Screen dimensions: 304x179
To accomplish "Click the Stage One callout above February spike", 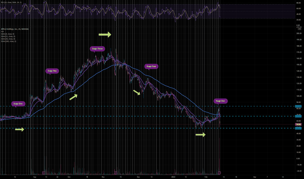I will pos(220,101).
